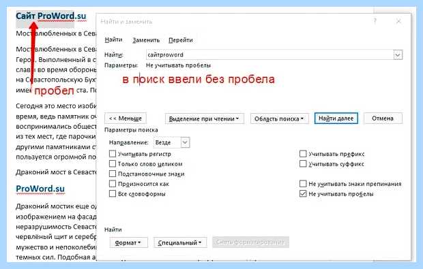Enable Не учитывать знаки препинания checkbox
This screenshot has width=423, height=269.
click(x=303, y=184)
